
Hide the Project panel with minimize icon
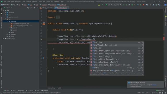(x=37, y=8)
